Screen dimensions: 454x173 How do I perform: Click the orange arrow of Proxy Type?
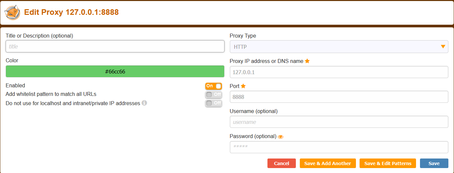point(443,47)
